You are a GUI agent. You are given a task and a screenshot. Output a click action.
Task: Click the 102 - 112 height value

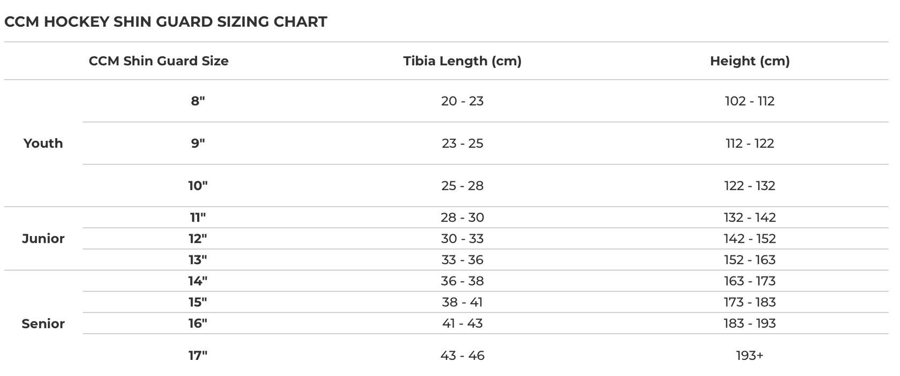coord(749,101)
